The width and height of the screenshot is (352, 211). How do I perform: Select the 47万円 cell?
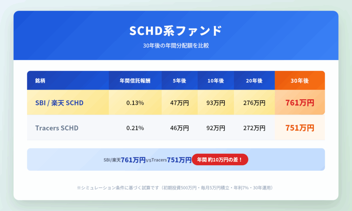tap(179, 102)
